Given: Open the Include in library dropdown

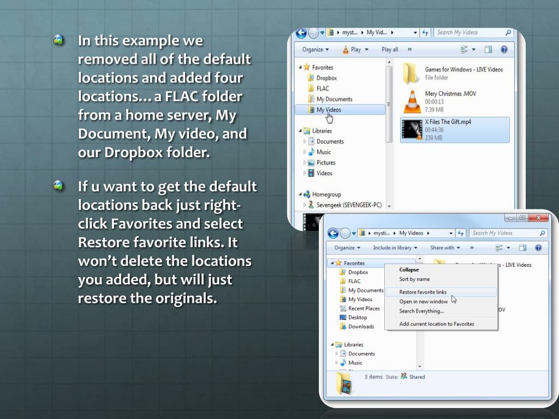Looking at the screenshot, I should point(395,248).
